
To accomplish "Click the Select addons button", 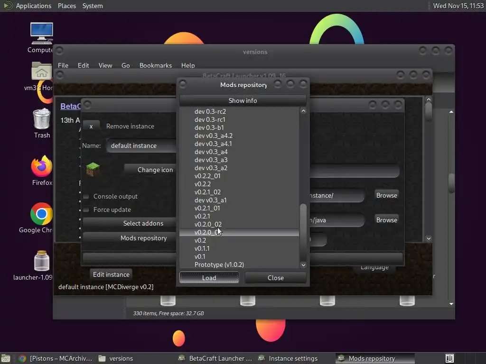I will [130, 223].
